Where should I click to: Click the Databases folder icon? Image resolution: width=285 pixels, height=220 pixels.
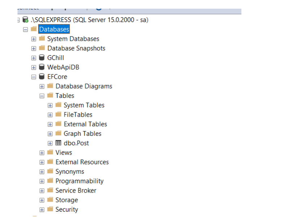[x=34, y=29]
